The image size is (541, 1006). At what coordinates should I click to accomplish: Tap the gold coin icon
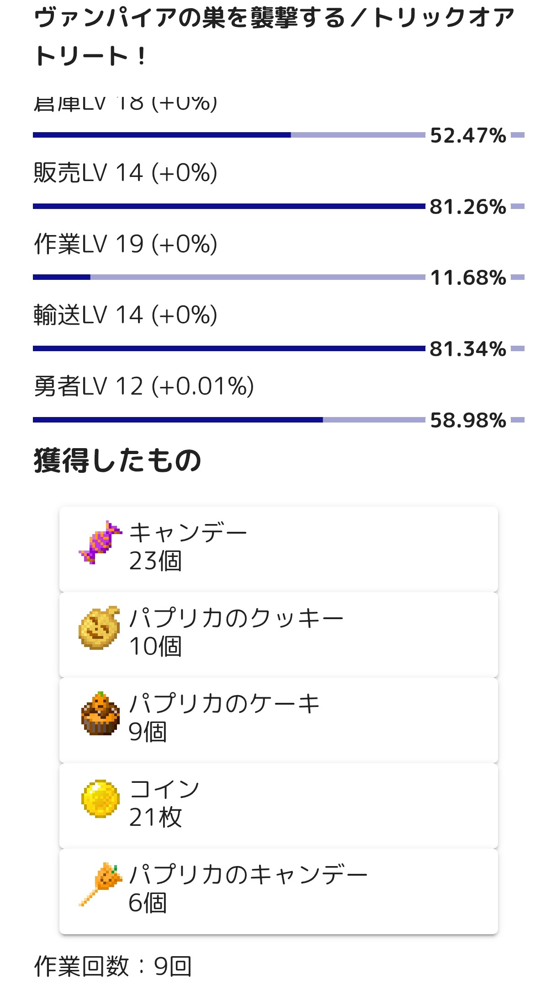coord(100,799)
